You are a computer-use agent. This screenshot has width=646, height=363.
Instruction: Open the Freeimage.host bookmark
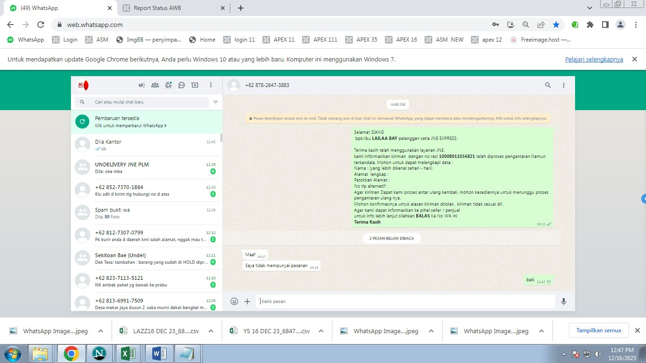(541, 40)
